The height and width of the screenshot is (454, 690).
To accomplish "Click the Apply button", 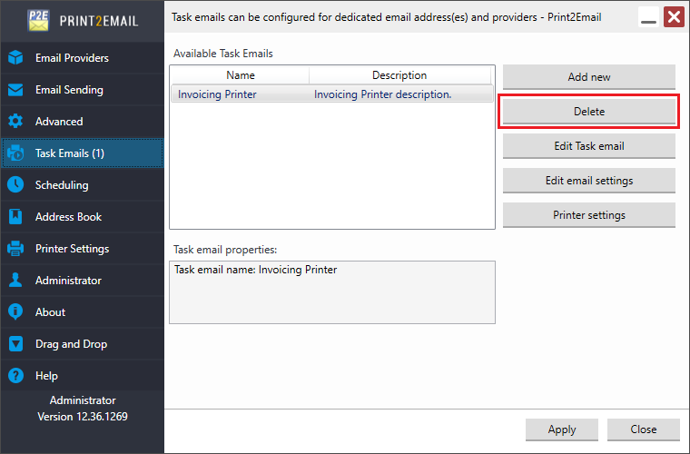I will (x=562, y=429).
